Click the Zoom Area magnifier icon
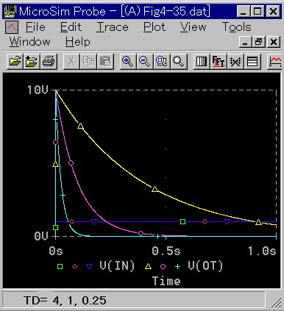The image size is (284, 311). 162,61
